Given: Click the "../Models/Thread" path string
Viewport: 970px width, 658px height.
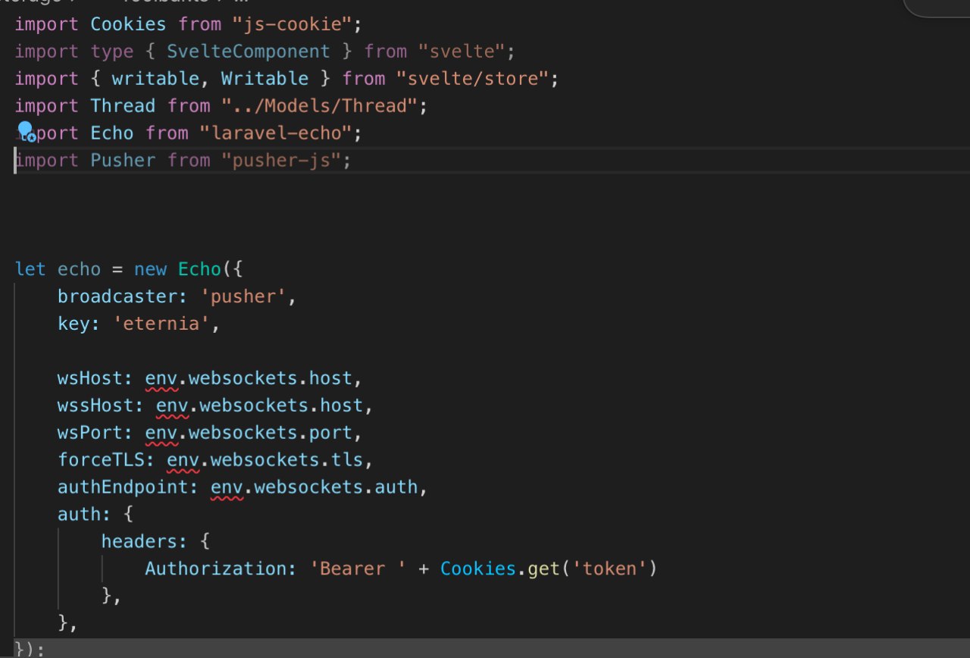Looking at the screenshot, I should tap(320, 106).
